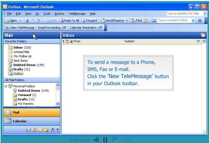Open Configure buttons chevron in navigation pane
The height and width of the screenshot is (143, 210).
point(58,130)
